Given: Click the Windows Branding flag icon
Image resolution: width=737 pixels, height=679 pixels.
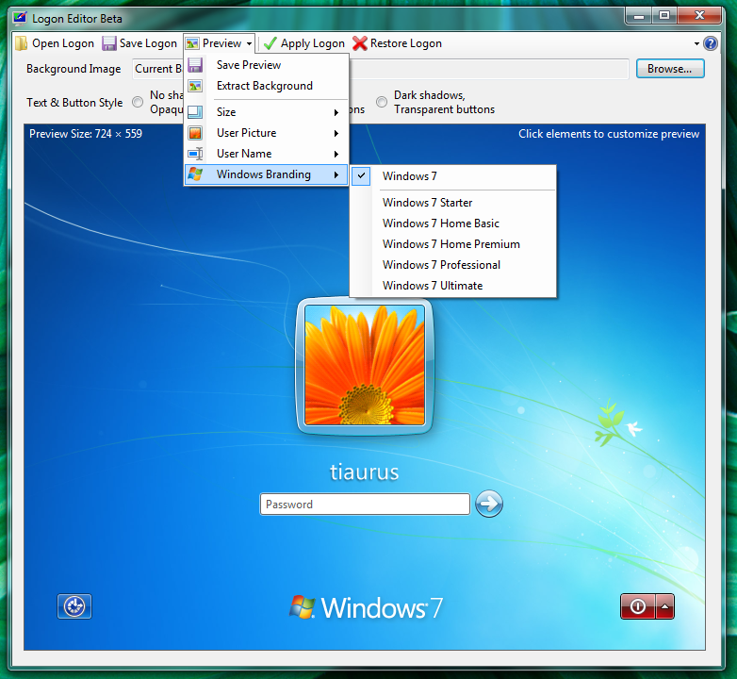Looking at the screenshot, I should click(x=195, y=174).
